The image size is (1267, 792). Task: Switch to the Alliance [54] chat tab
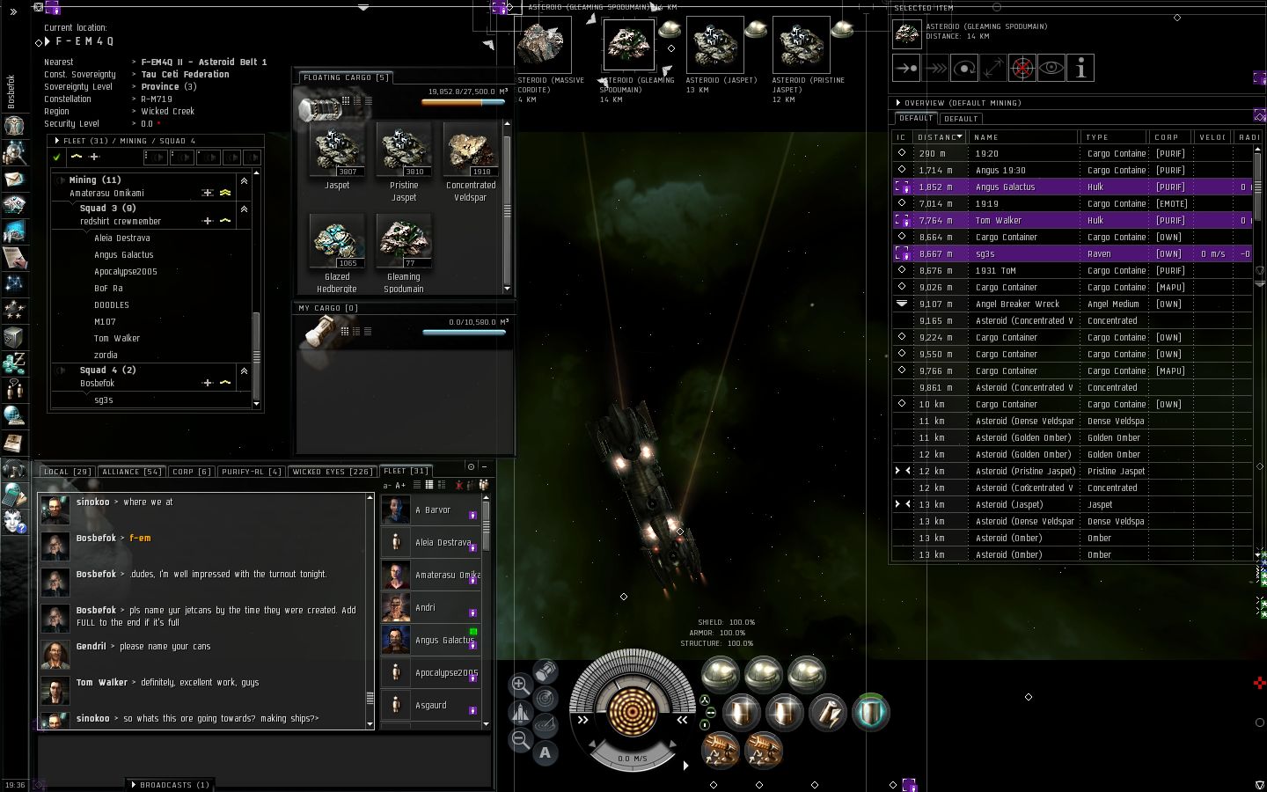[131, 472]
